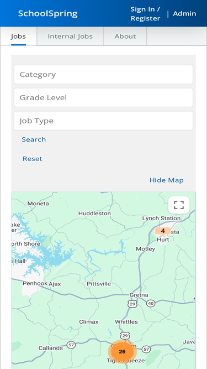Click the 4 jobs map cluster
207x369 pixels.
pyautogui.click(x=163, y=231)
